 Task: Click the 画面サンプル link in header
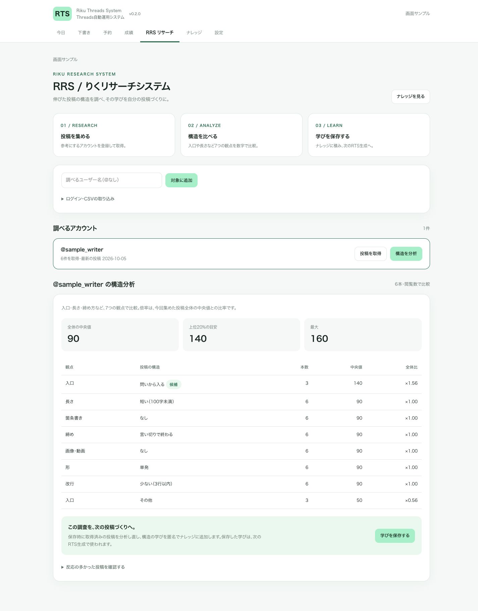pyautogui.click(x=418, y=13)
